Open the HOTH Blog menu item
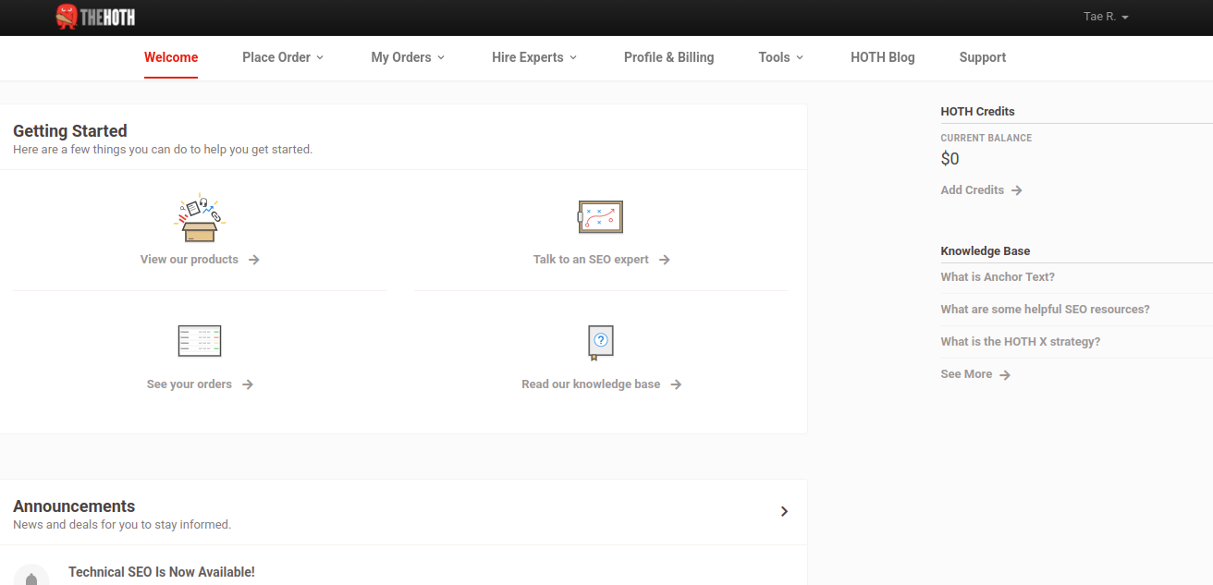The width and height of the screenshot is (1213, 585). (883, 57)
